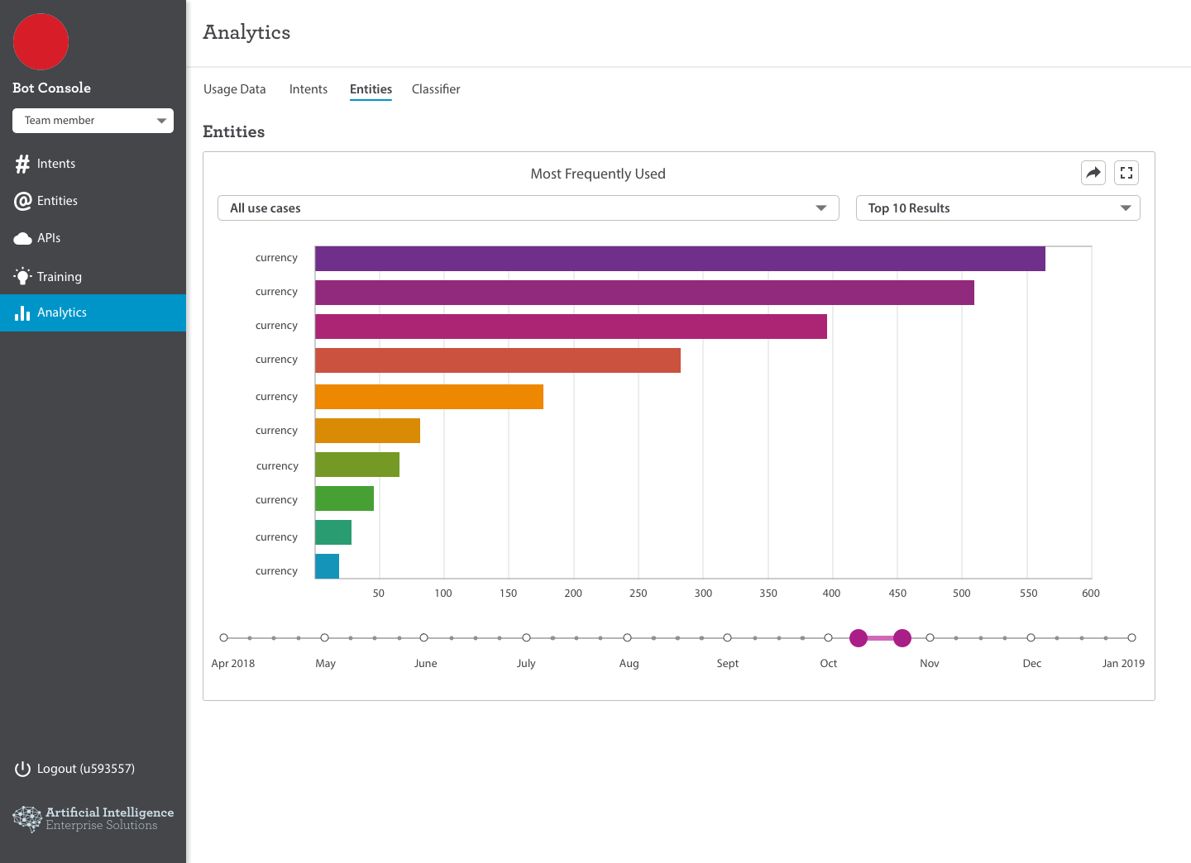Image resolution: width=1191 pixels, height=863 pixels.
Task: Click the left purple timeline range handle
Action: point(859,637)
